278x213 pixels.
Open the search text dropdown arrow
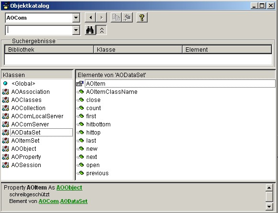(76, 30)
